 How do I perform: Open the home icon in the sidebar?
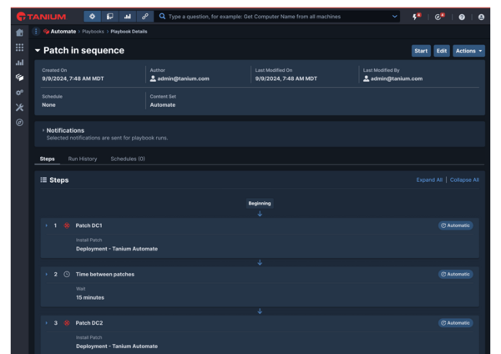(19, 33)
